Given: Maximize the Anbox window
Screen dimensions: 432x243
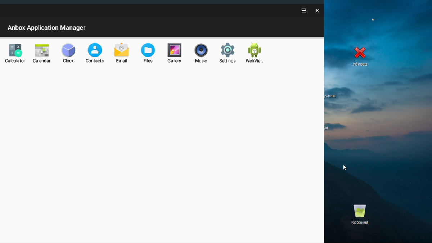Looking at the screenshot, I should [304, 10].
